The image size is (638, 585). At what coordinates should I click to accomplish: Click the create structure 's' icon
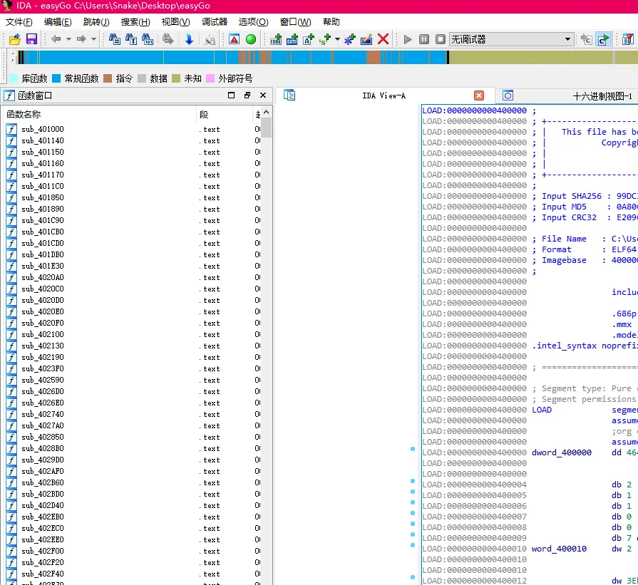[325, 39]
